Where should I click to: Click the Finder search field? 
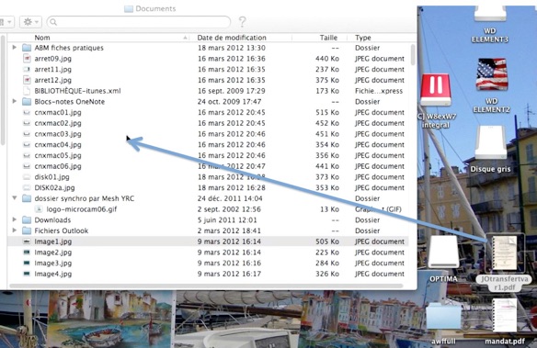[x=139, y=22]
